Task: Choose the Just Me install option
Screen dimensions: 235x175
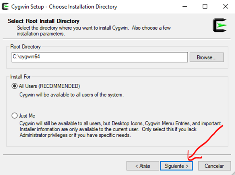Action: coord(15,116)
